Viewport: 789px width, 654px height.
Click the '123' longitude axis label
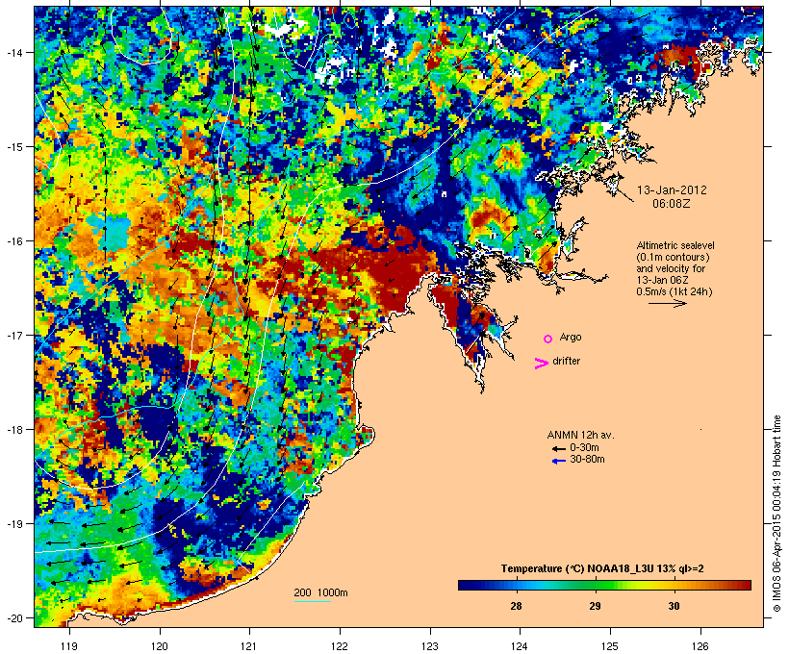pos(430,646)
